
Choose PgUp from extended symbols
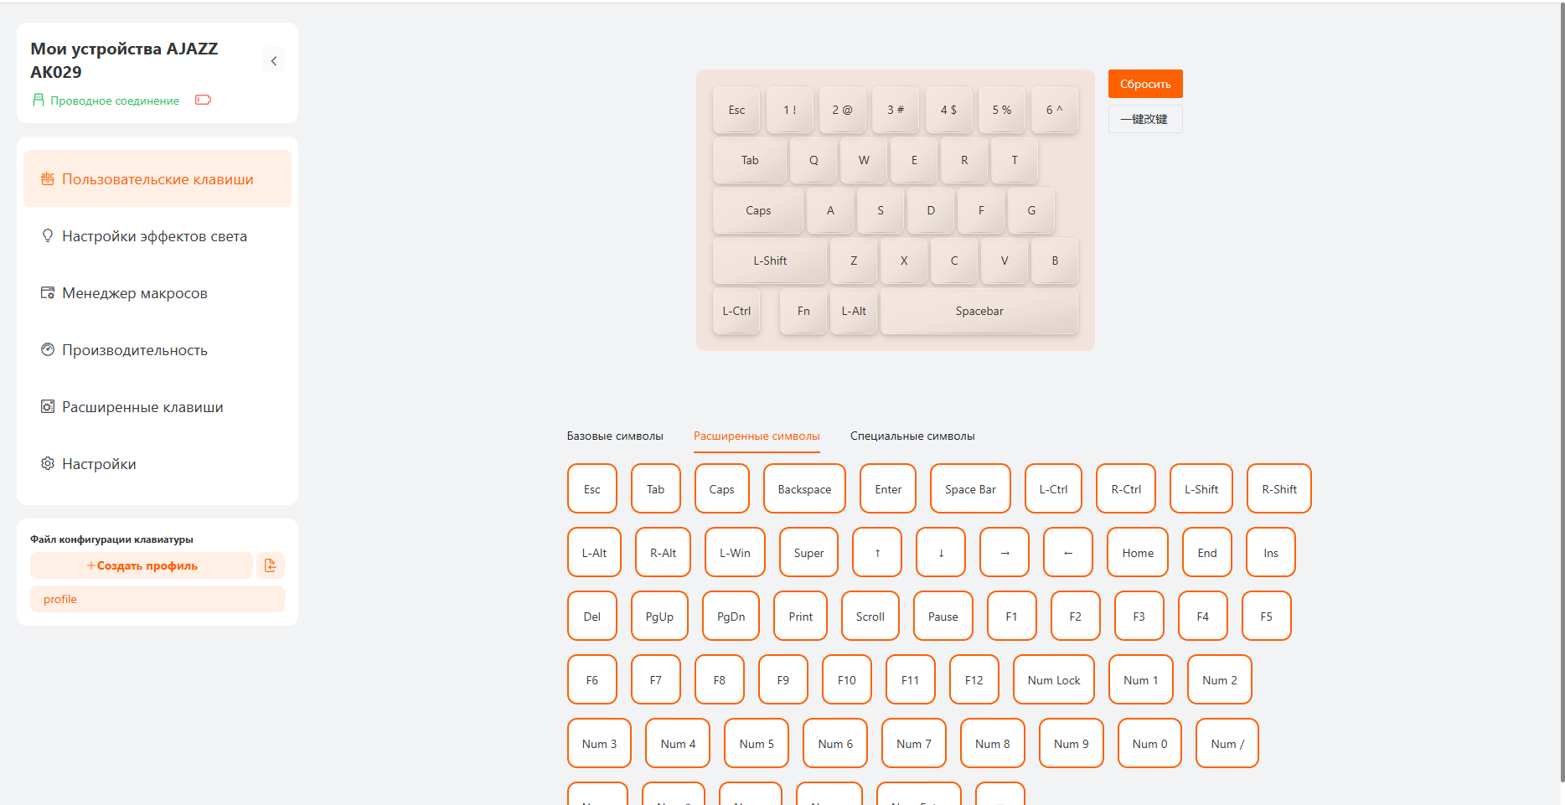659,616
